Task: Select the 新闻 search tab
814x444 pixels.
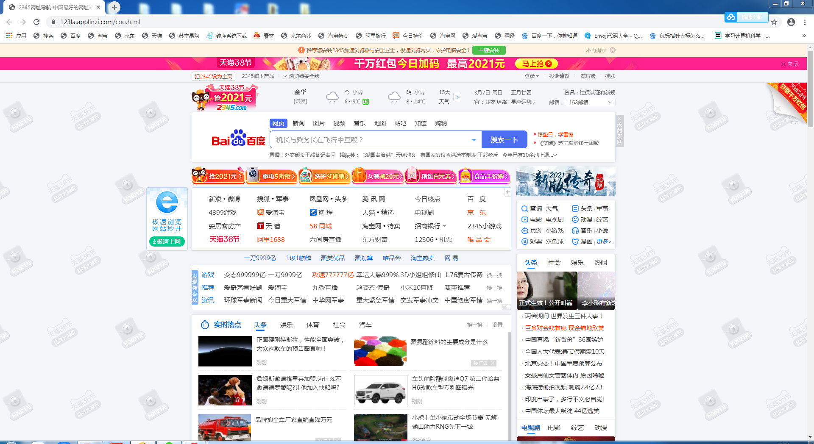Action: 298,123
